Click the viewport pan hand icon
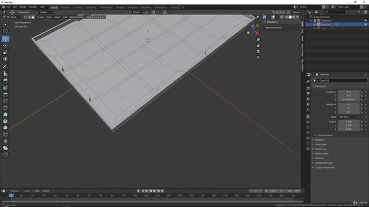The width and height of the screenshot is (369, 207). tap(258, 45)
